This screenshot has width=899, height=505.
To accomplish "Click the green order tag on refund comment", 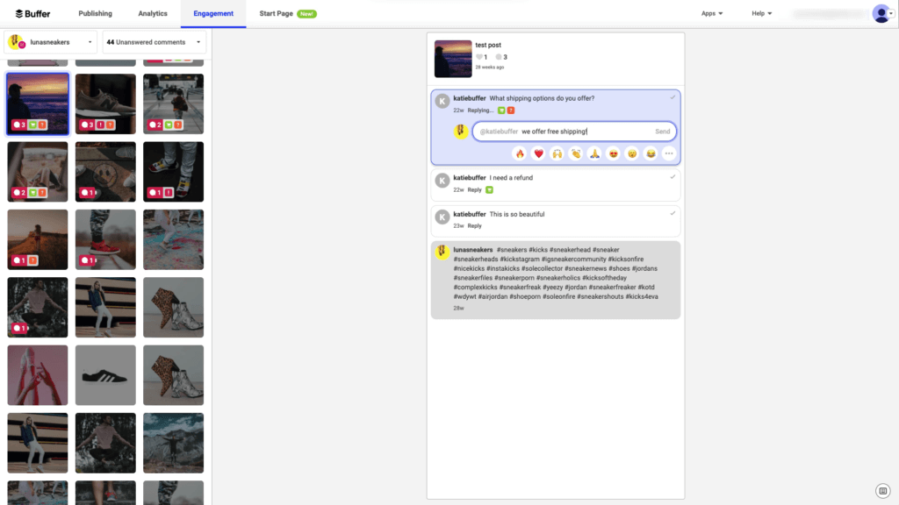I will tap(489, 190).
